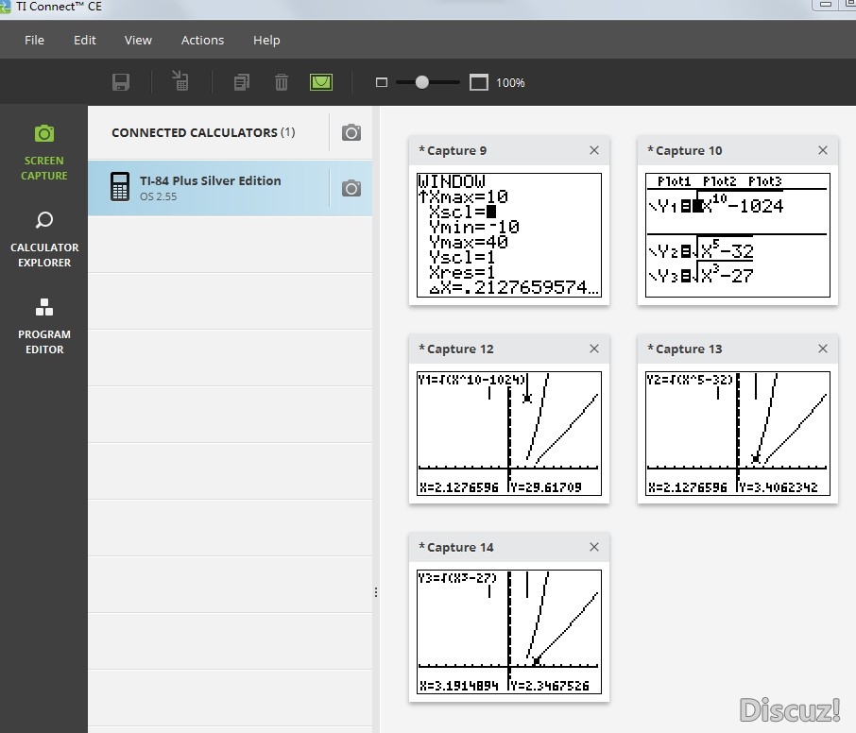
Task: Click camera icon for TI-84 Plus Silver Edition
Action: (351, 188)
